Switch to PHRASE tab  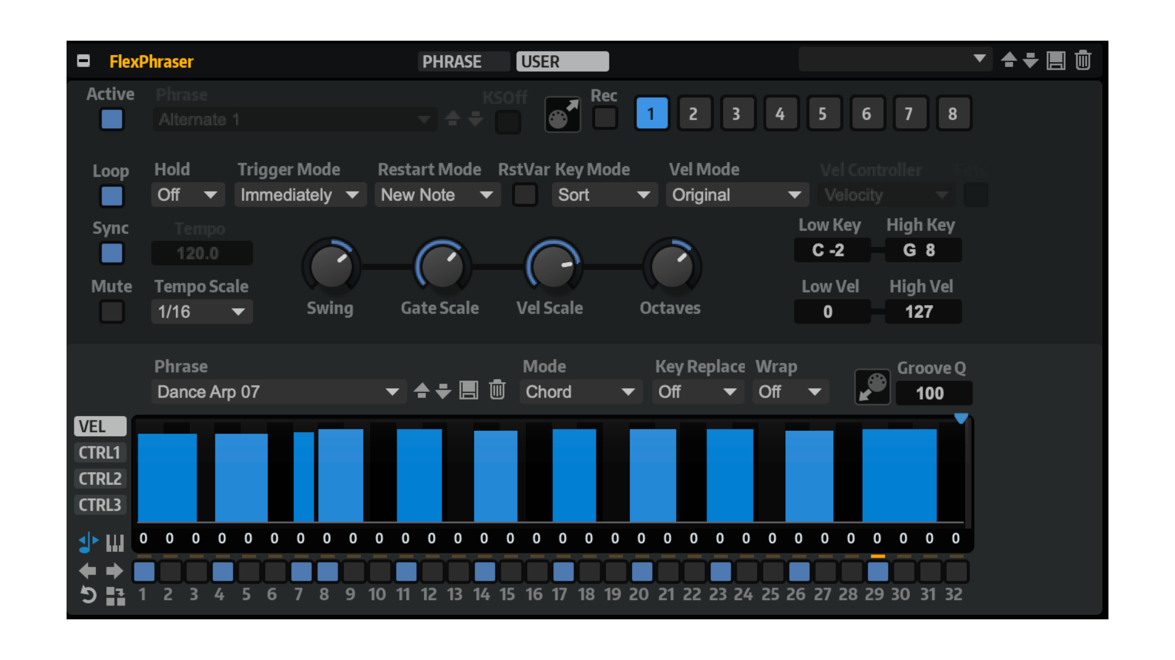(464, 61)
